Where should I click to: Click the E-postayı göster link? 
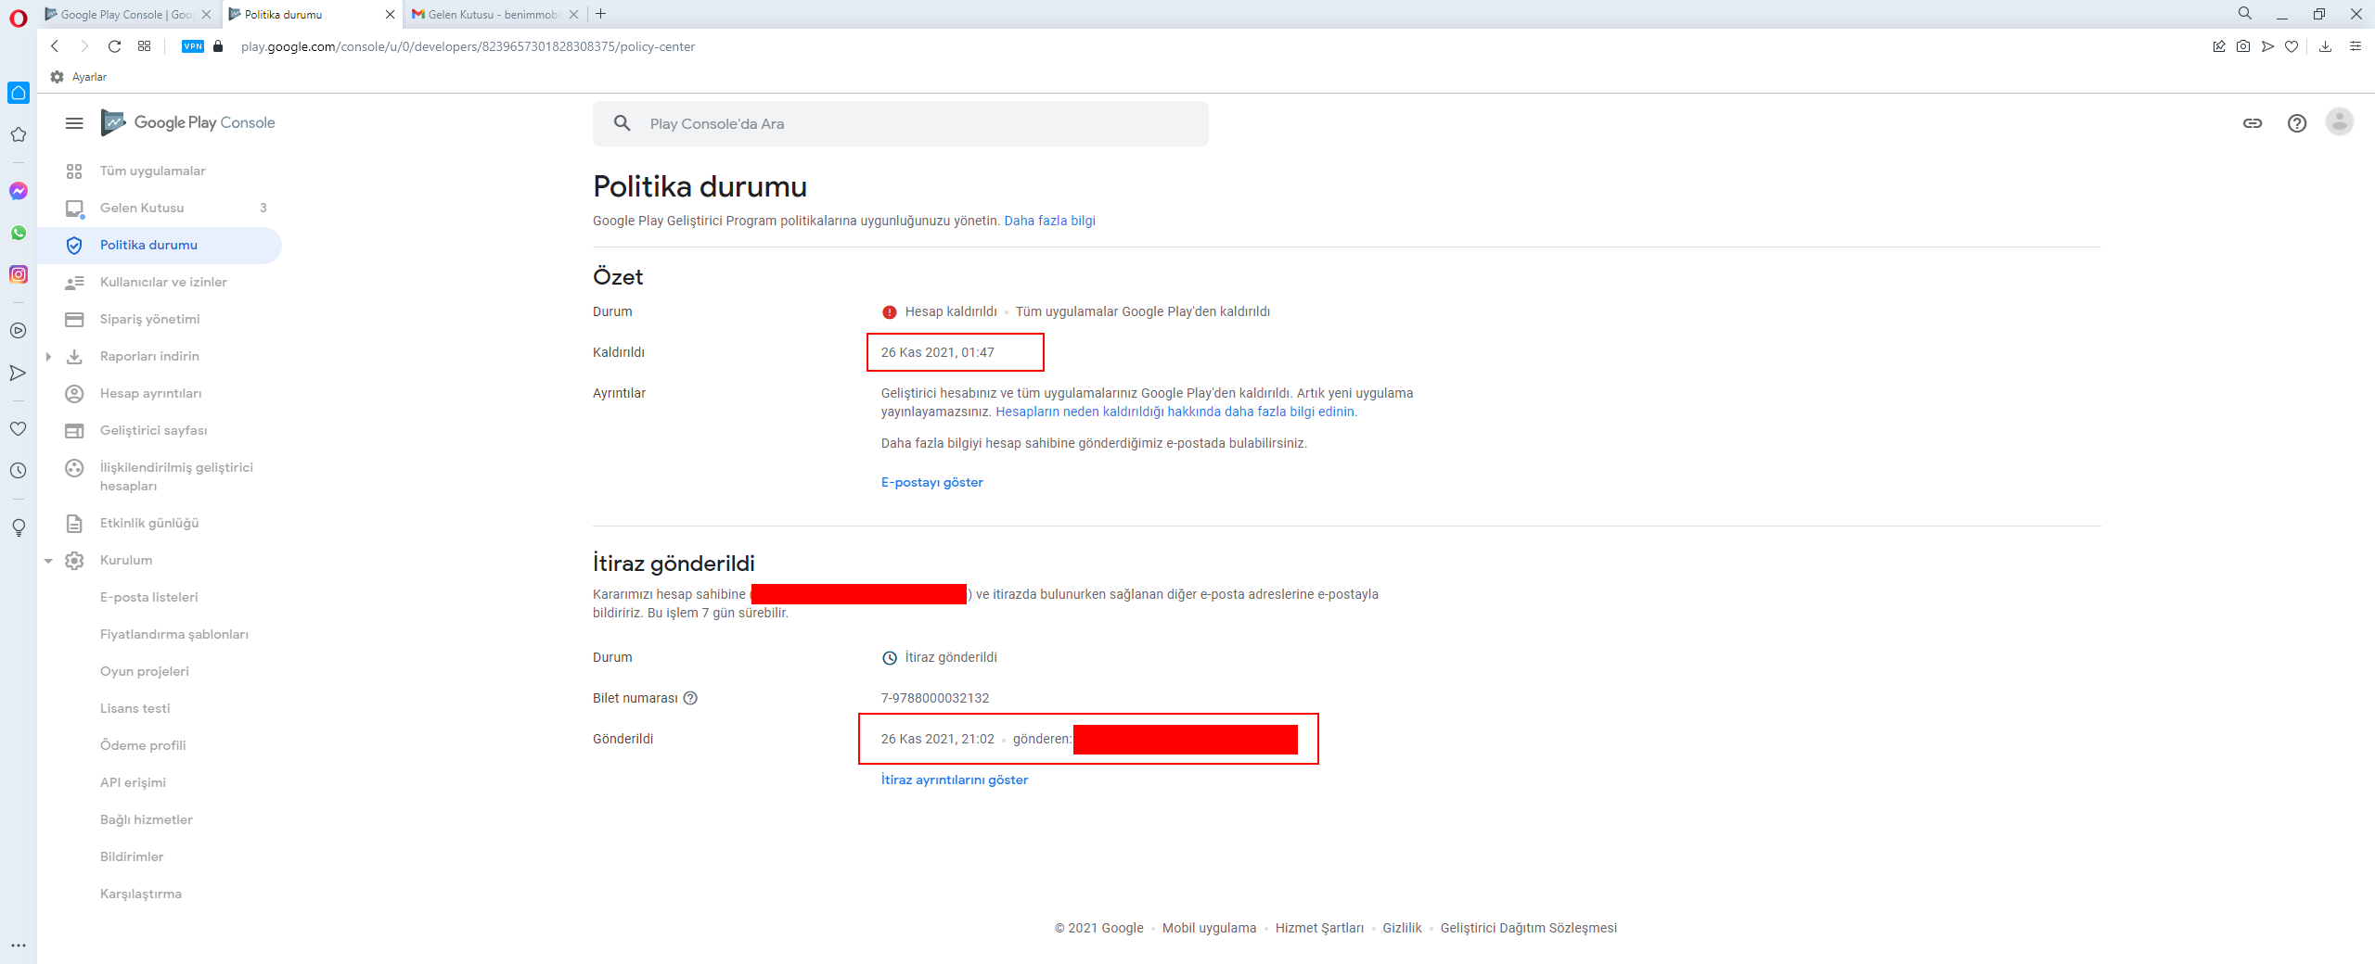pyautogui.click(x=931, y=483)
